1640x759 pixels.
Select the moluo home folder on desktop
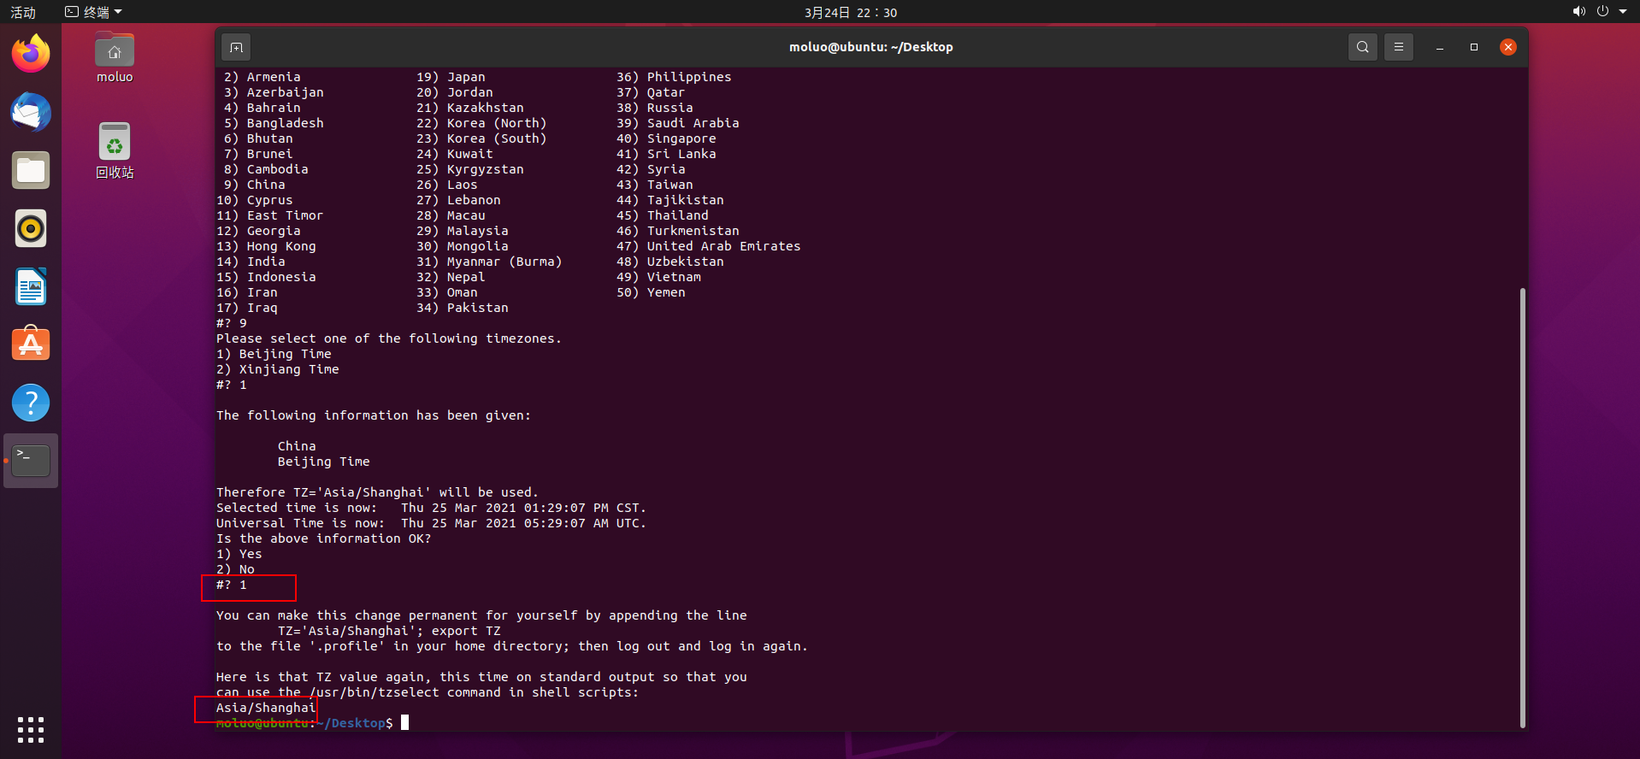[115, 57]
